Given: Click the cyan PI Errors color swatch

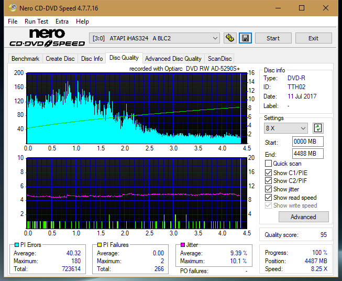Looking at the screenshot, I should pyautogui.click(x=17, y=245).
